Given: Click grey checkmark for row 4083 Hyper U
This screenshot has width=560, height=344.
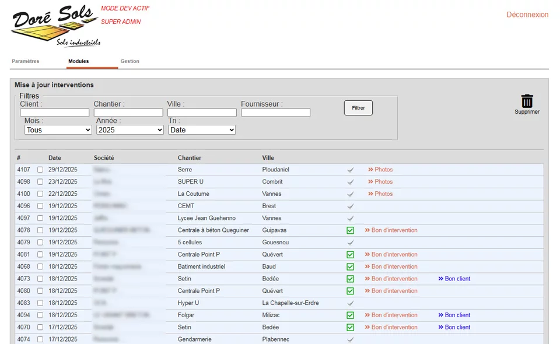Looking at the screenshot, I should (351, 303).
